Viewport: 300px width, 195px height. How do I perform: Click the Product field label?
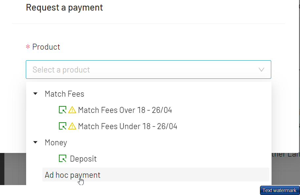click(x=46, y=47)
